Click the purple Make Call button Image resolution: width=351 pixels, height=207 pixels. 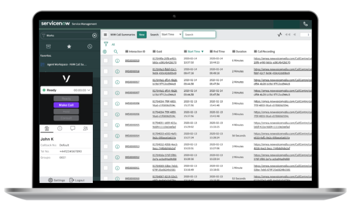pyautogui.click(x=66, y=105)
